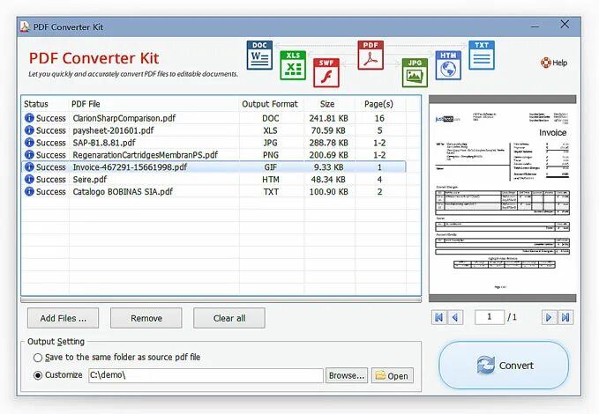Screen dimensions: 599x414
Task: Click the SWF Flash format icon
Action: (326, 73)
